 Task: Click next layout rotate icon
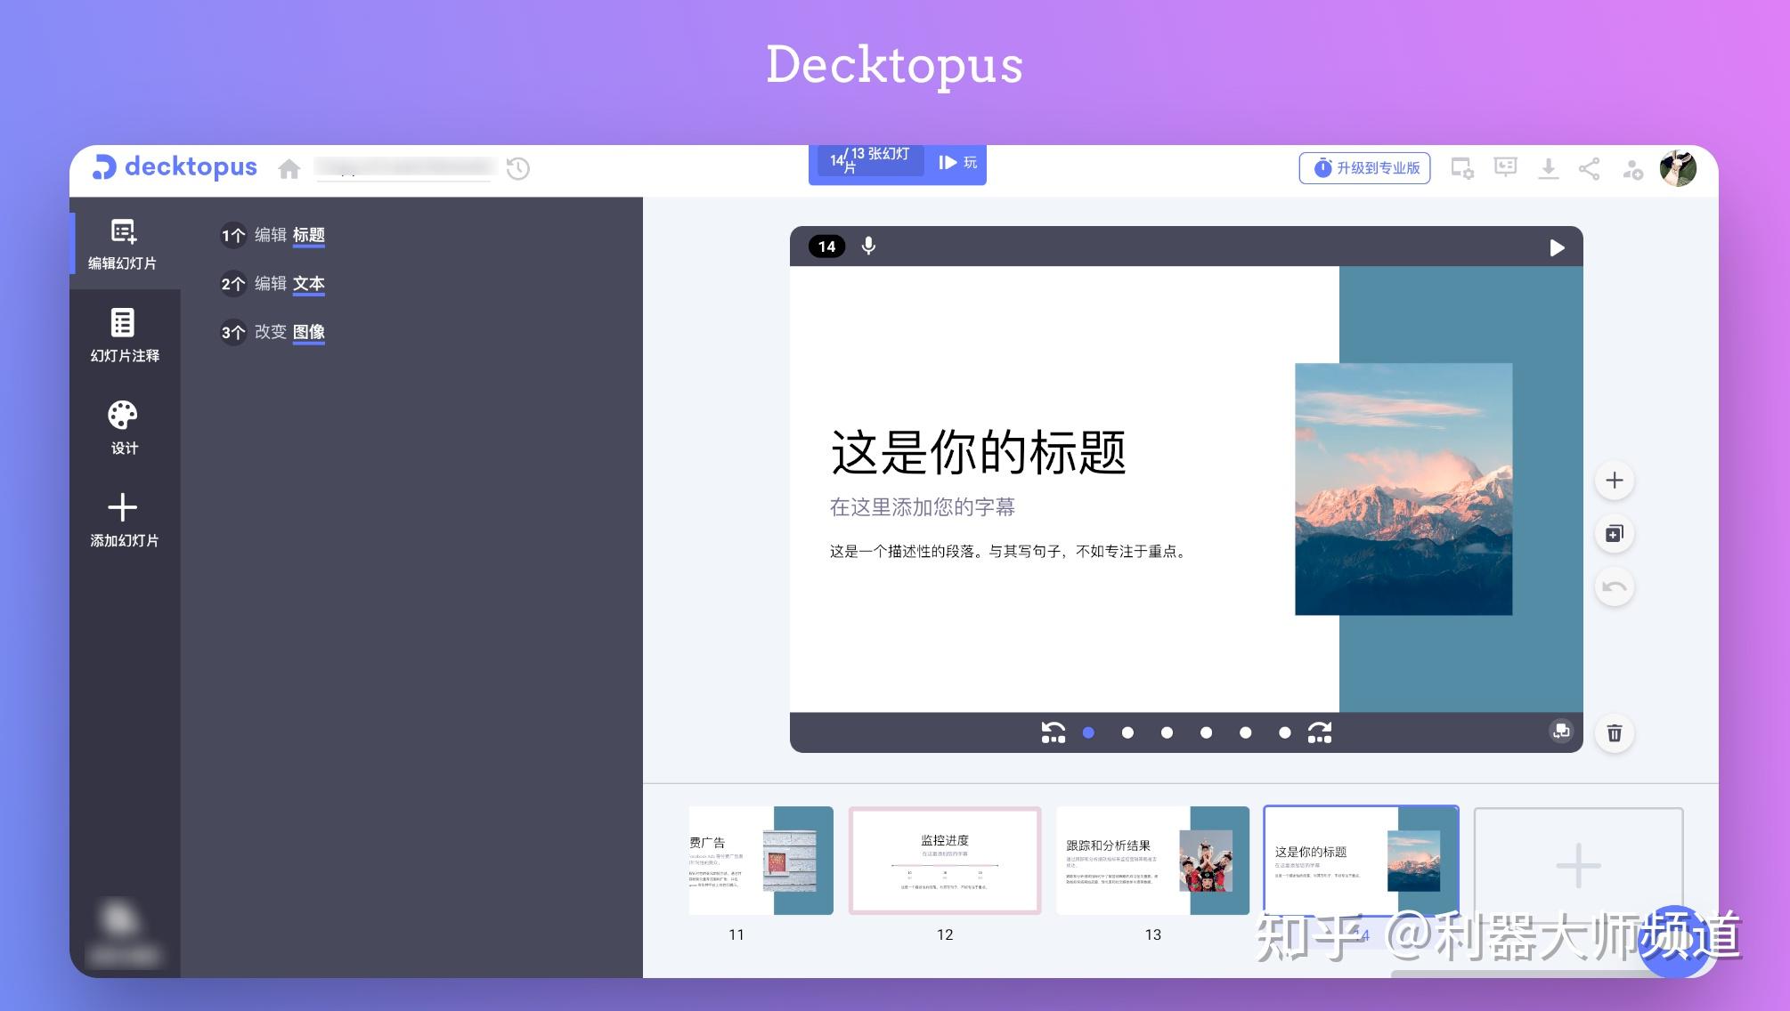pyautogui.click(x=1320, y=732)
